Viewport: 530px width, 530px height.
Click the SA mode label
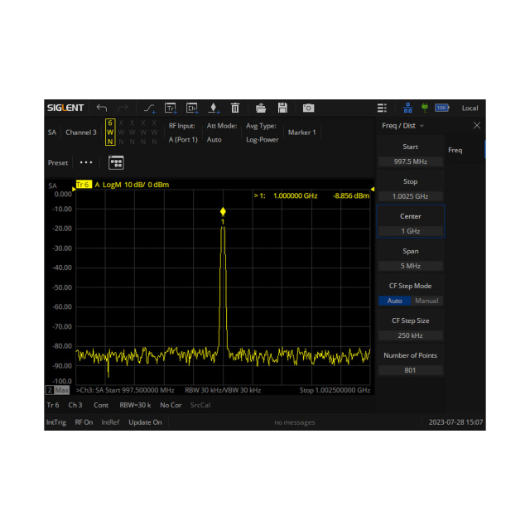52,132
